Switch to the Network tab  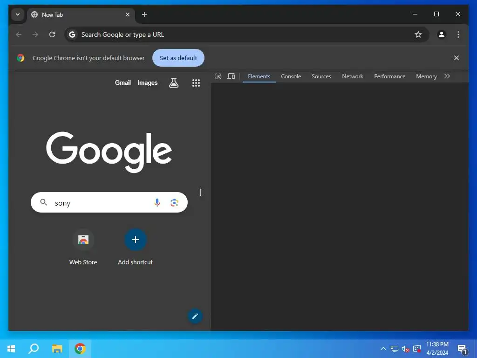click(x=353, y=76)
